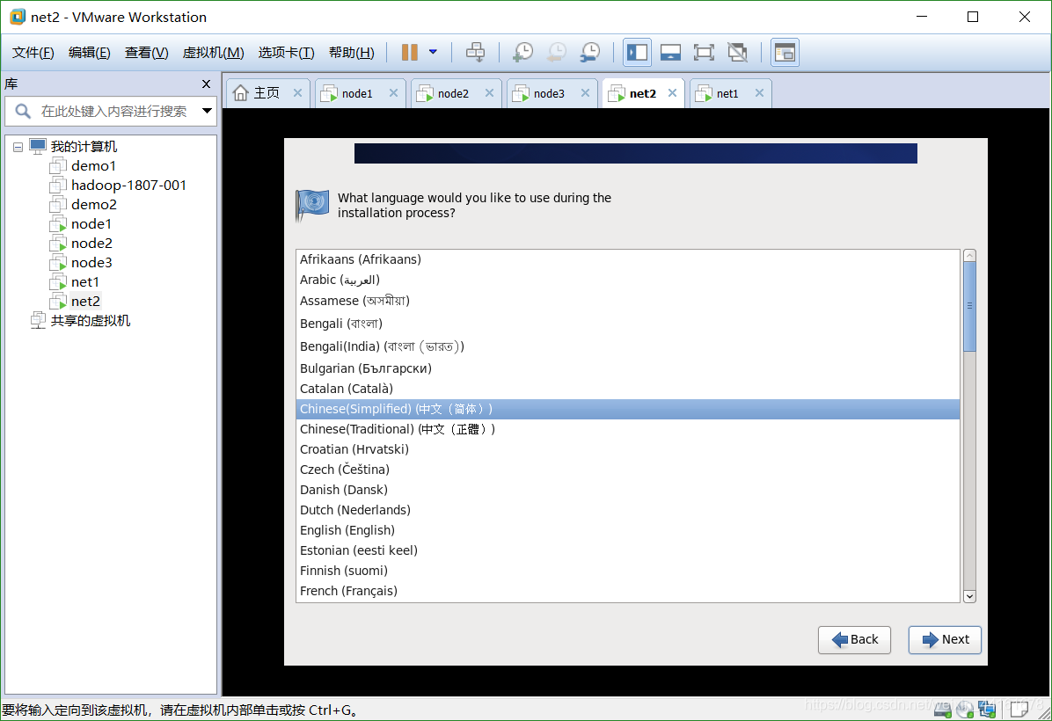Select Catalan (Català) language

(x=628, y=389)
